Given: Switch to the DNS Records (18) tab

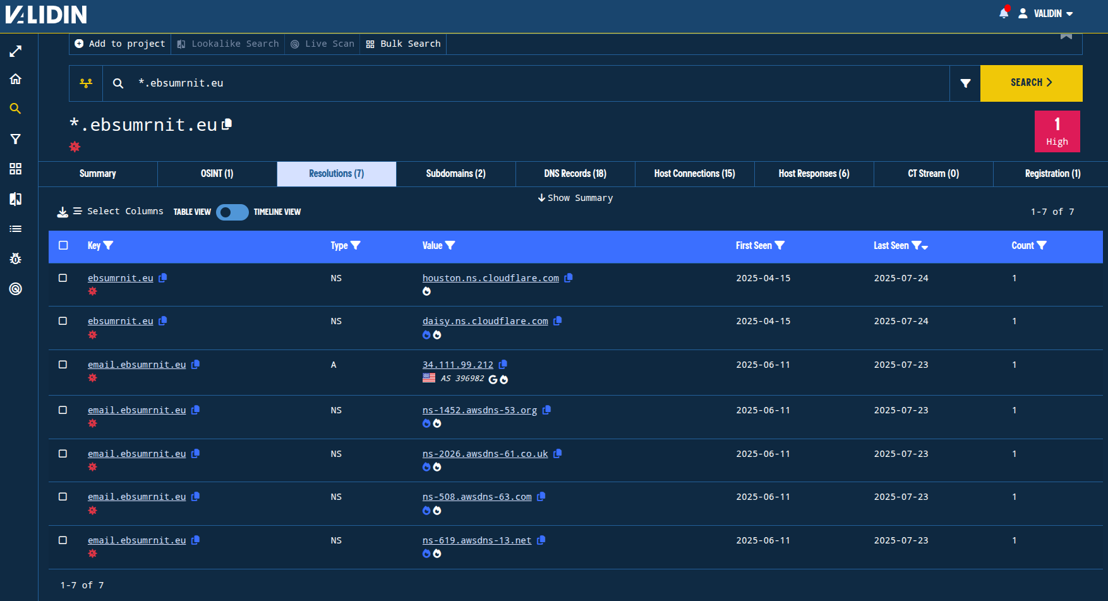Looking at the screenshot, I should [575, 174].
